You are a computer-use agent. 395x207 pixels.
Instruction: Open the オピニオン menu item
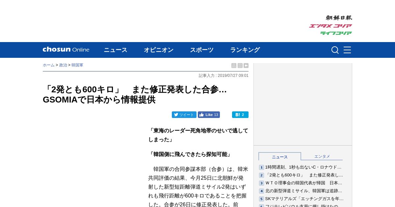[159, 50]
